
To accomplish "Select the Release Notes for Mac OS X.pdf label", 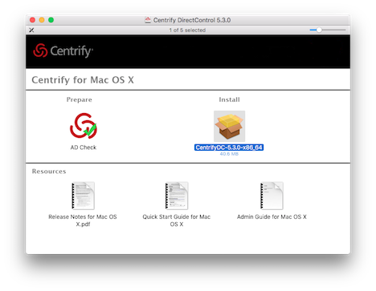I will 83,220.
